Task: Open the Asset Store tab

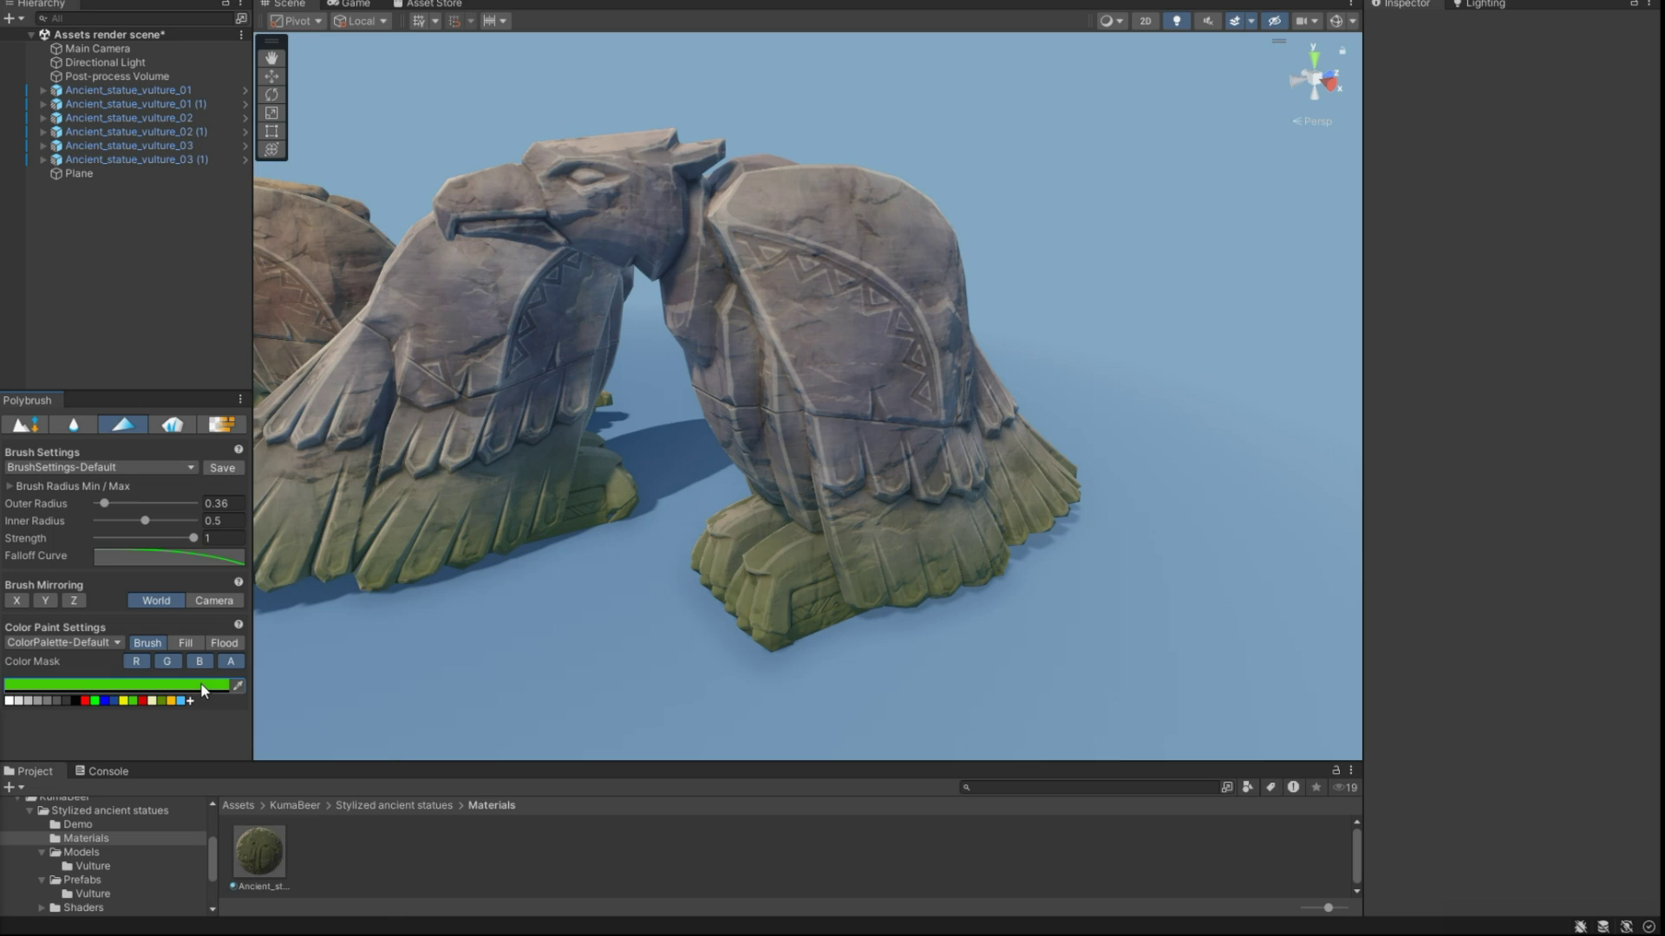Action: pyautogui.click(x=428, y=3)
